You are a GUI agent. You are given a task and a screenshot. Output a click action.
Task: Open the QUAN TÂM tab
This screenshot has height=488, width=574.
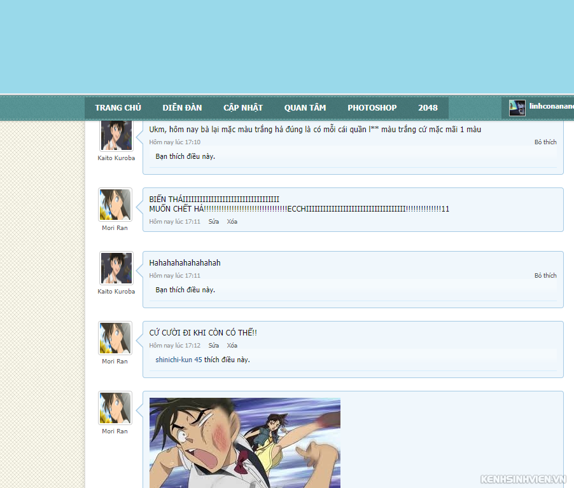tap(305, 108)
